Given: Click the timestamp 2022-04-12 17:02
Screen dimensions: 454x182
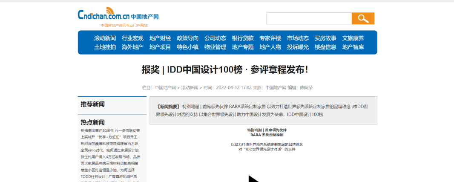Looking at the screenshot, I should pos(234,87).
